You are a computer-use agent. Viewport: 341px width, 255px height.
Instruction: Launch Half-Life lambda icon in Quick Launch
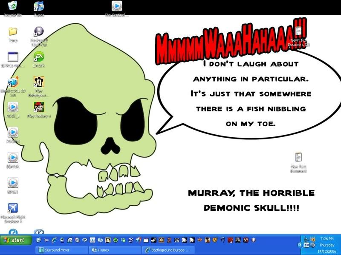[215, 240]
